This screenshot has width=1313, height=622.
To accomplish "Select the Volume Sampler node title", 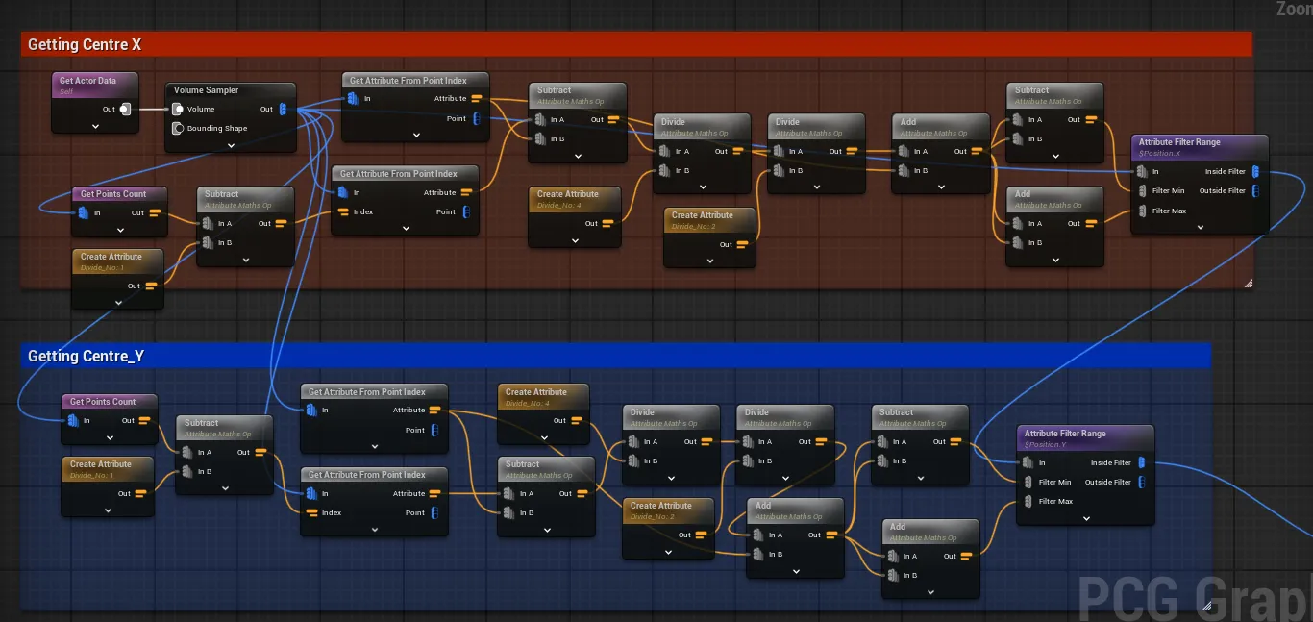I will coord(206,90).
